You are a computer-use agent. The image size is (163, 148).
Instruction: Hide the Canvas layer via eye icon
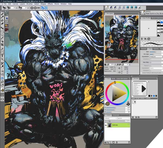pos(106,125)
